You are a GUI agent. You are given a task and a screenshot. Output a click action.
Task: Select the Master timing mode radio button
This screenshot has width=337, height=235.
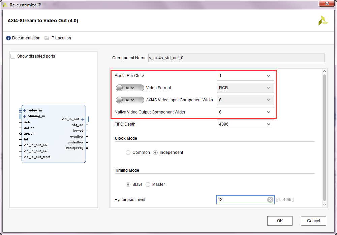148,184
